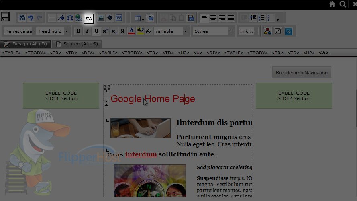Insert a bulleted list
Viewport: 357px width, 201px height.
click(271, 18)
